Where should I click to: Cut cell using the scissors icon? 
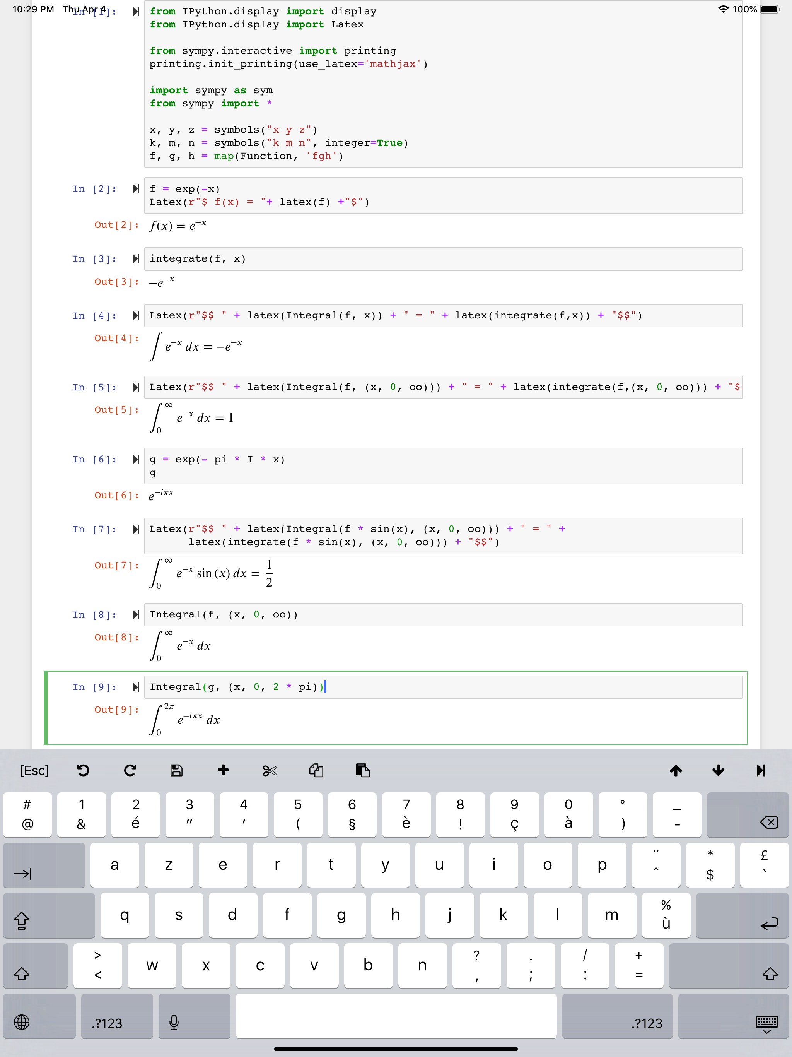click(270, 770)
